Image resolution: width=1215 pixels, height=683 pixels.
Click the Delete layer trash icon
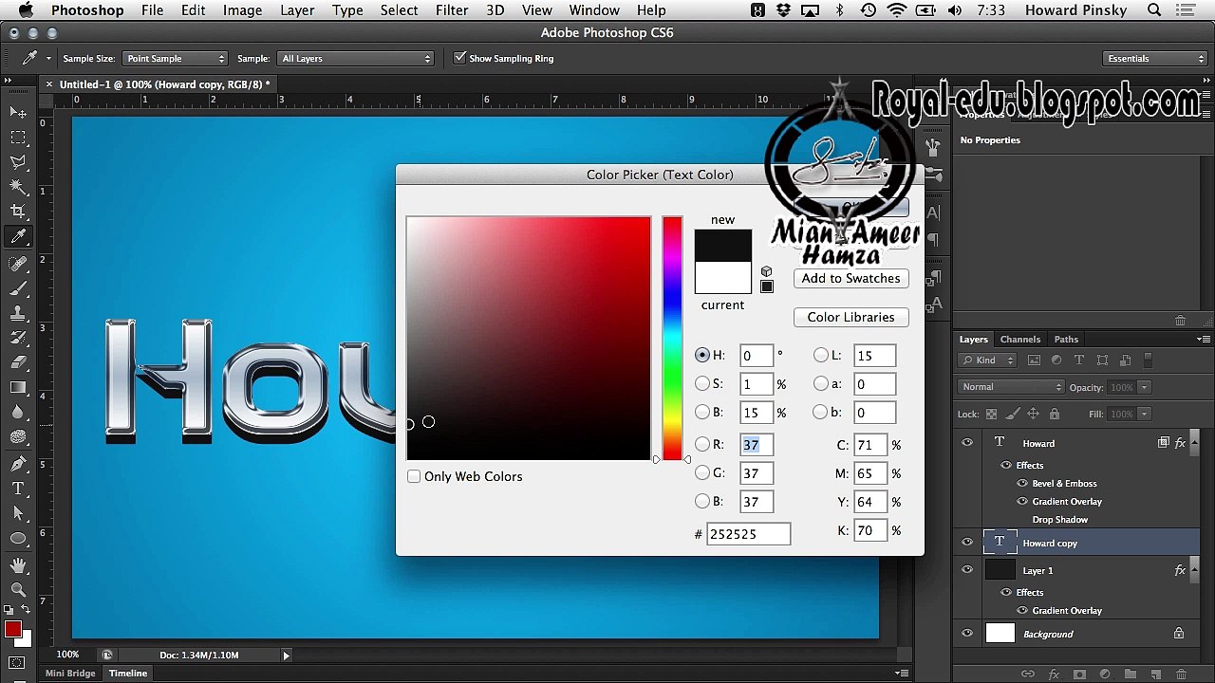pos(1180,674)
